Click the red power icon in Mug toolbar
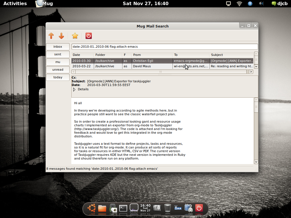 pos(89,36)
